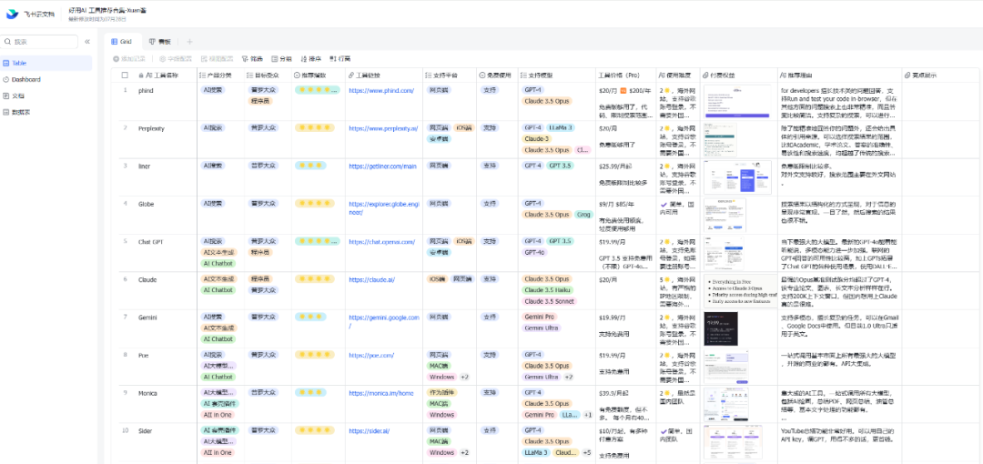Click GPT-4o tag in Chat GPT row
The height and width of the screenshot is (464, 983).
(534, 253)
